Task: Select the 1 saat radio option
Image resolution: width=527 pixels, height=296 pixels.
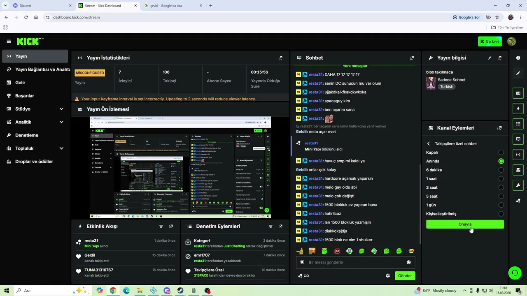Action: tap(501, 179)
